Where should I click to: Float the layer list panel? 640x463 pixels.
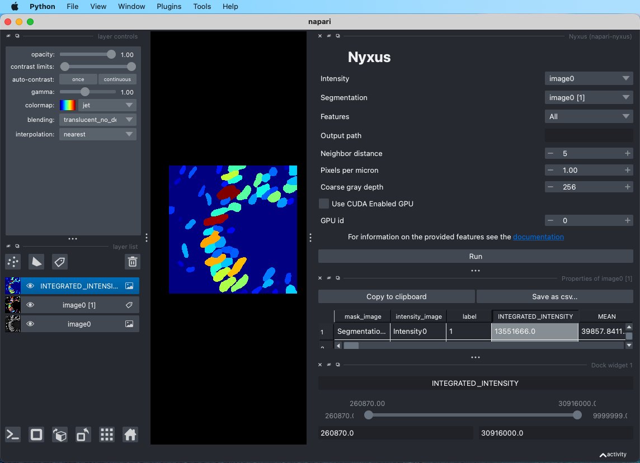tap(17, 246)
